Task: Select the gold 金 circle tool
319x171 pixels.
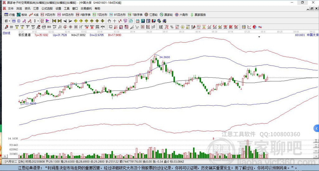Action: pyautogui.click(x=183, y=27)
